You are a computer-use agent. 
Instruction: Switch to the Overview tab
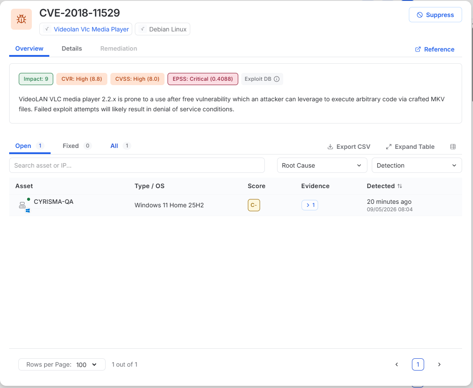[29, 48]
